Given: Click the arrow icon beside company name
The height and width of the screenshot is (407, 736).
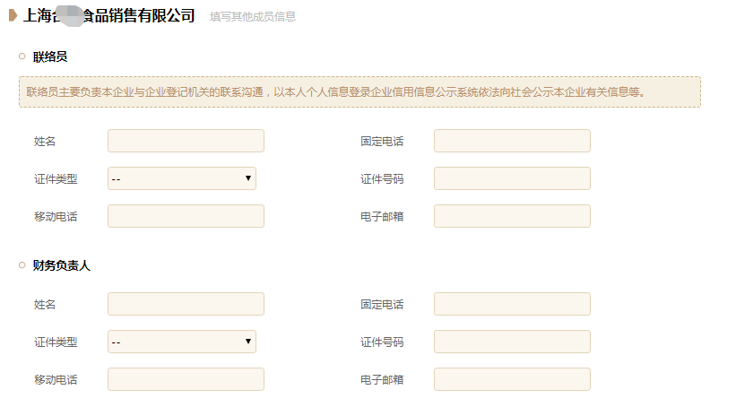Looking at the screenshot, I should (x=13, y=15).
